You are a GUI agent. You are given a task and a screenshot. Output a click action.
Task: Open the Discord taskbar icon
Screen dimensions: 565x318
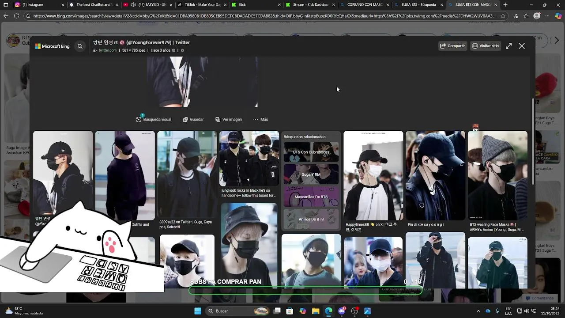click(342, 311)
